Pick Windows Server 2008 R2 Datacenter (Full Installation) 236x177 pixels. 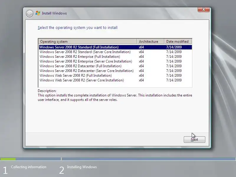click(x=115, y=66)
